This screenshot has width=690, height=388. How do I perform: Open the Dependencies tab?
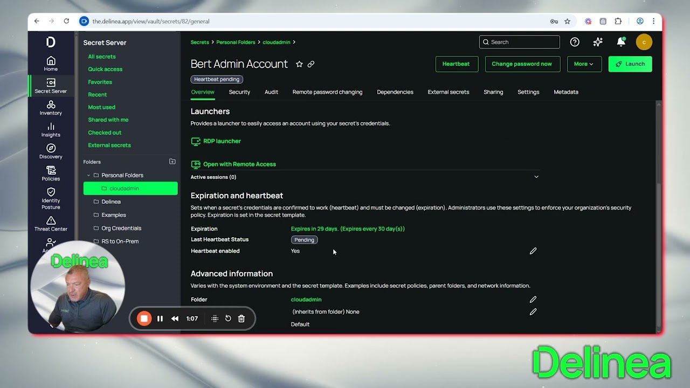click(x=395, y=92)
